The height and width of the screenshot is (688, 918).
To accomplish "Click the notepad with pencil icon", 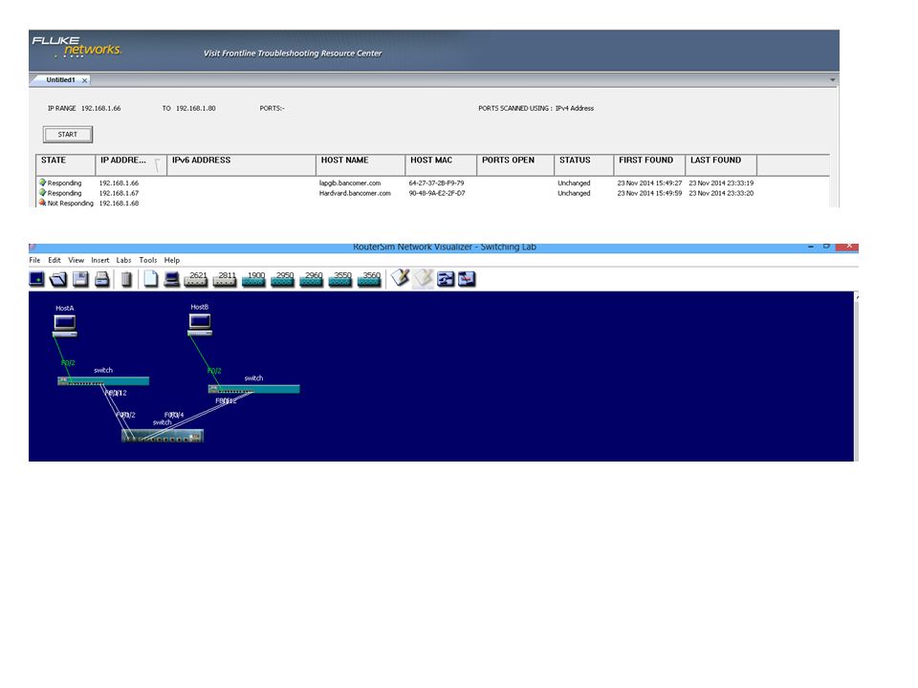I will 401,278.
